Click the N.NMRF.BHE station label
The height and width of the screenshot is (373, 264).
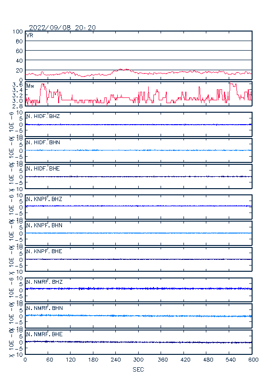(44, 334)
